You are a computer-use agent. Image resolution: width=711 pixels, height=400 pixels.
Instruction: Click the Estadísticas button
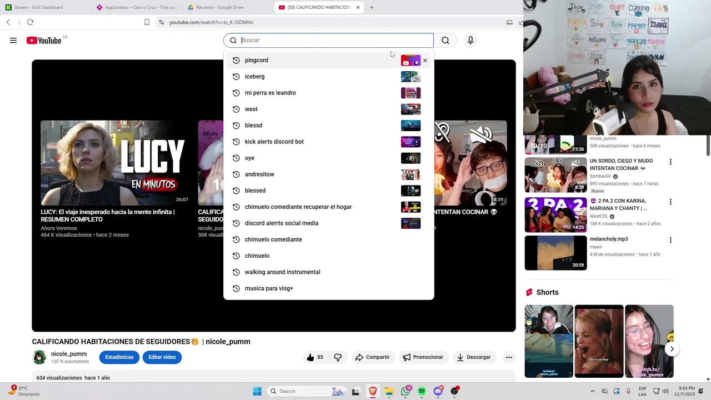119,357
